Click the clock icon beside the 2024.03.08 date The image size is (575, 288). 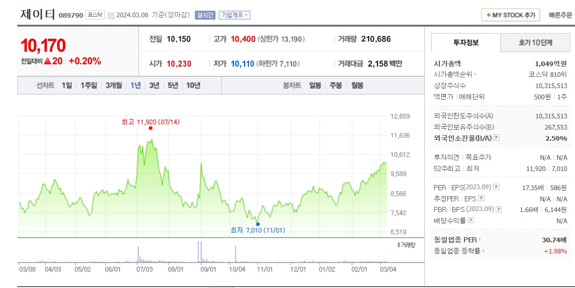112,15
